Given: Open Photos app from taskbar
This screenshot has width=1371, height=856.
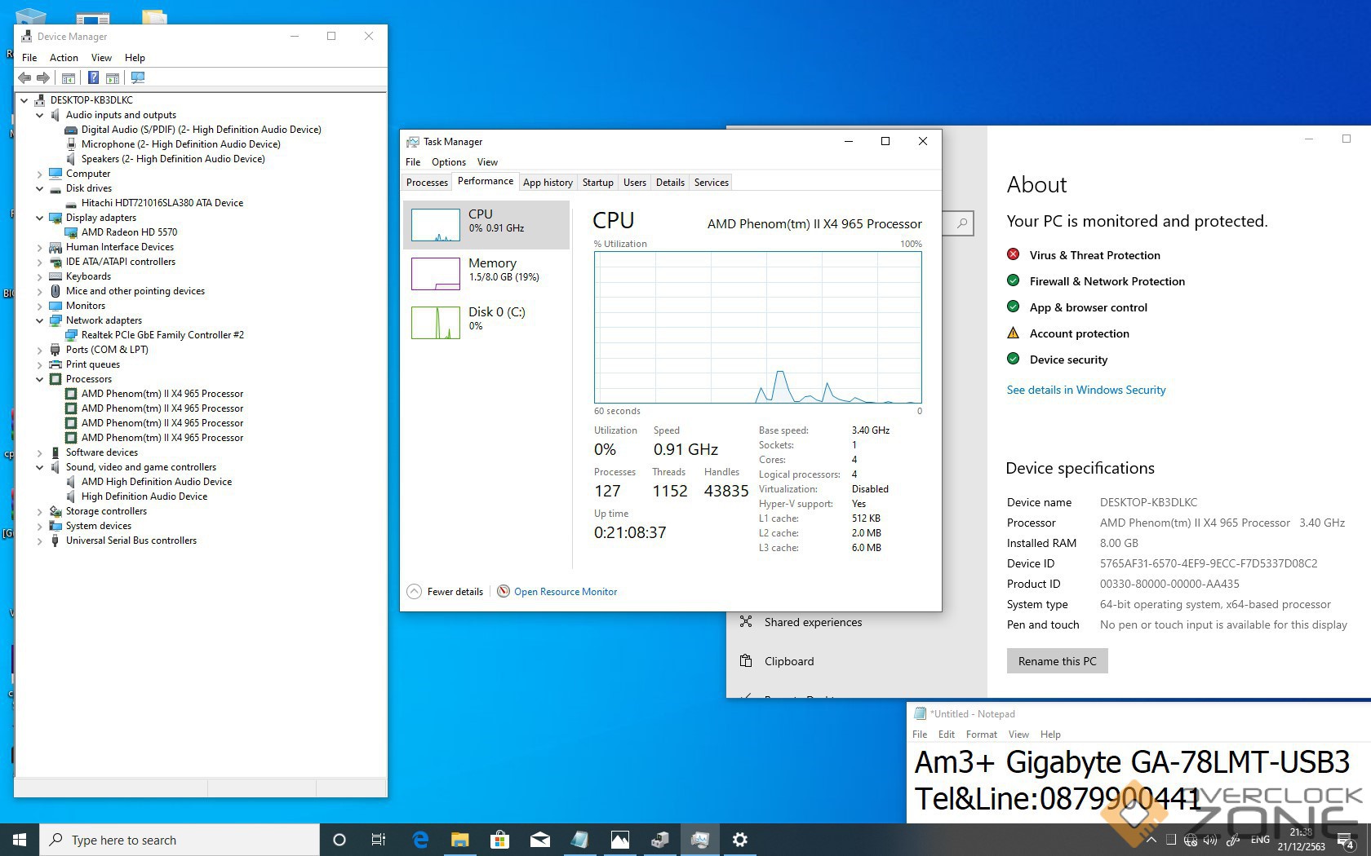Looking at the screenshot, I should pyautogui.click(x=619, y=840).
